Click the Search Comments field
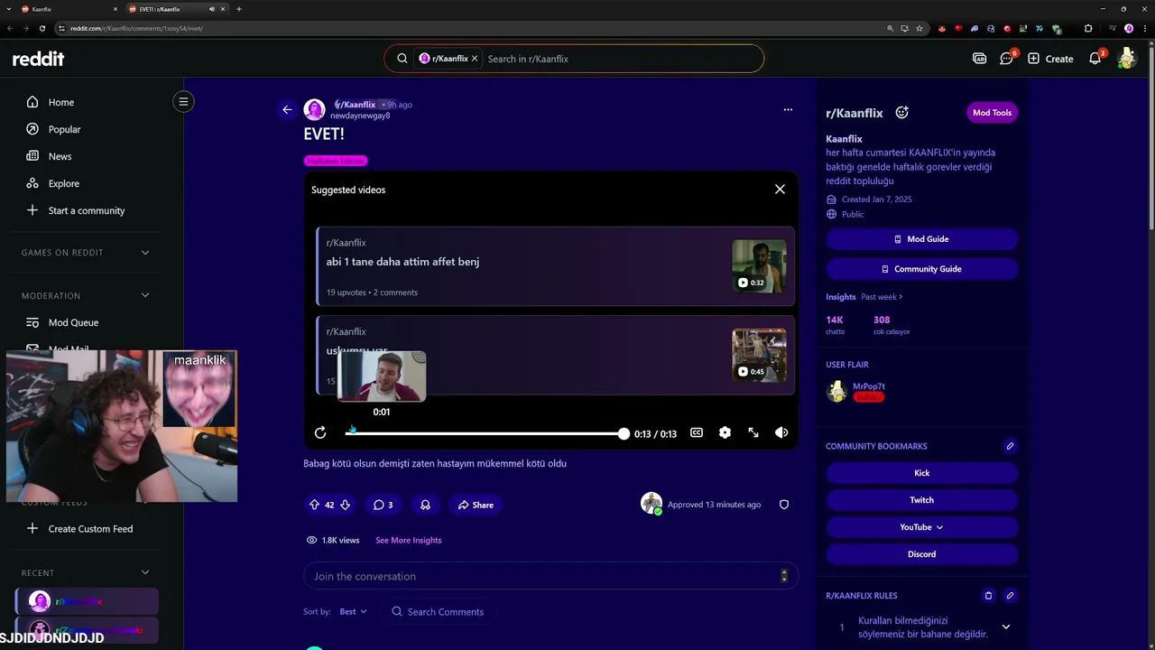Viewport: 1155px width, 650px height. tap(439, 611)
